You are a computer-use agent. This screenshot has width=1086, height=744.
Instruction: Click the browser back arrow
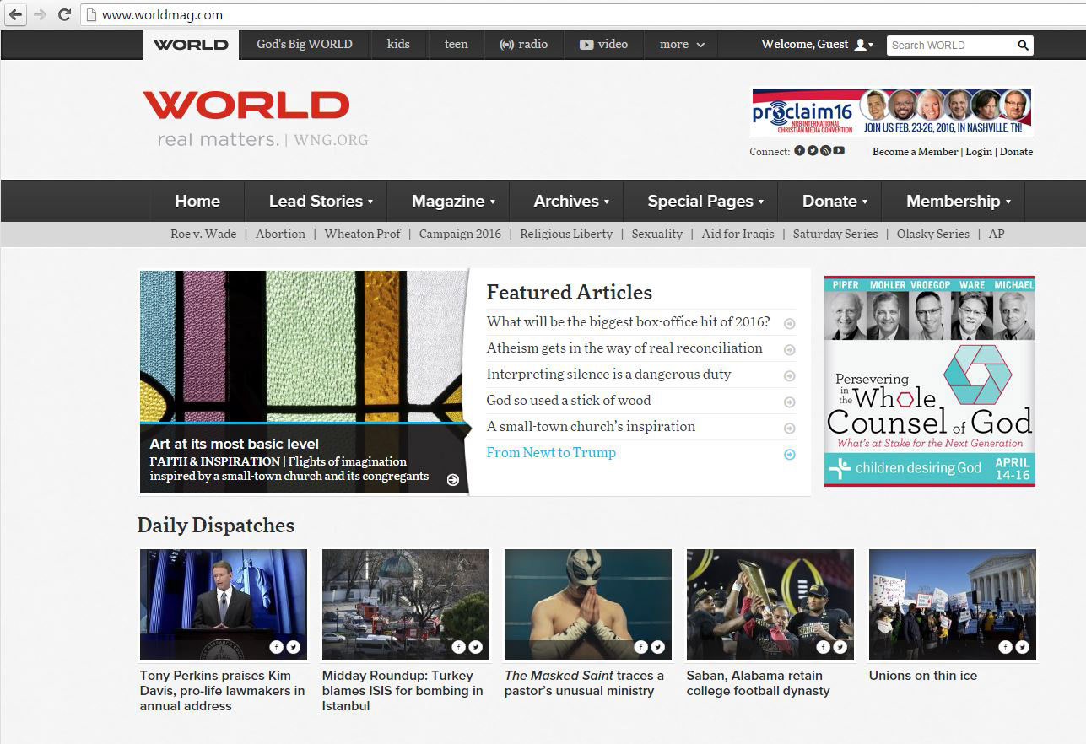coord(16,14)
